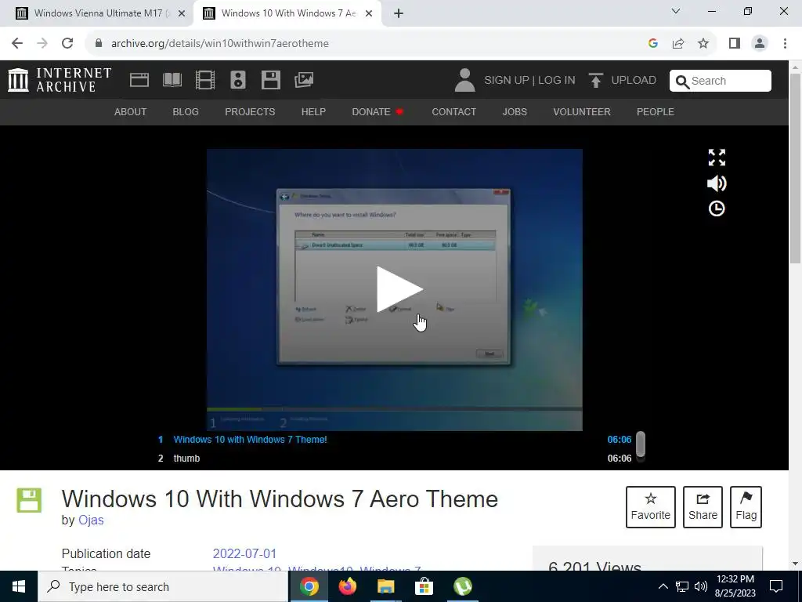Open the PROJECTS menu item

[250, 111]
